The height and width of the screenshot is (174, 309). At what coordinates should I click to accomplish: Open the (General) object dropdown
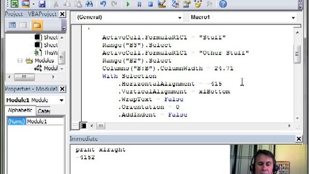[x=180, y=17]
